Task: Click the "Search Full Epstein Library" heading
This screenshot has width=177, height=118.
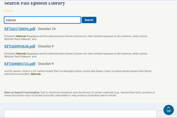Action: (35, 3)
